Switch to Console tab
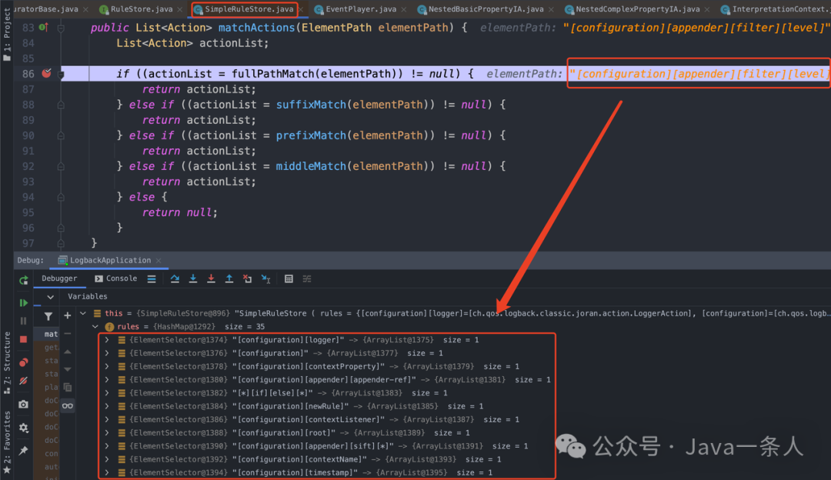Screen dimensions: 831x480 click(115, 278)
